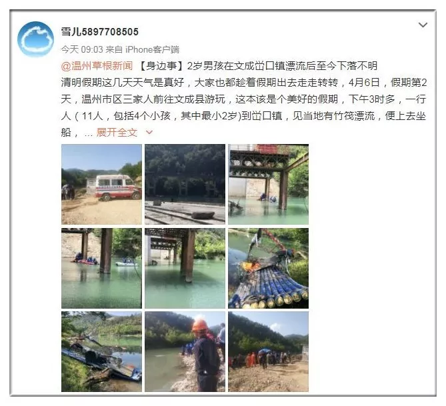Screen dimensions: 446x406
Task: Click the arrow next to 展开全文
Action: pos(149,132)
